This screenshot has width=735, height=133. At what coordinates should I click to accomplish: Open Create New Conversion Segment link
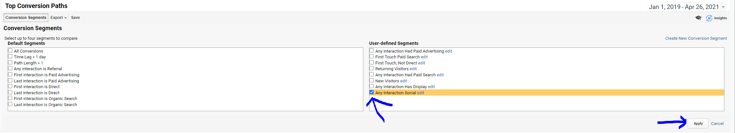point(696,38)
